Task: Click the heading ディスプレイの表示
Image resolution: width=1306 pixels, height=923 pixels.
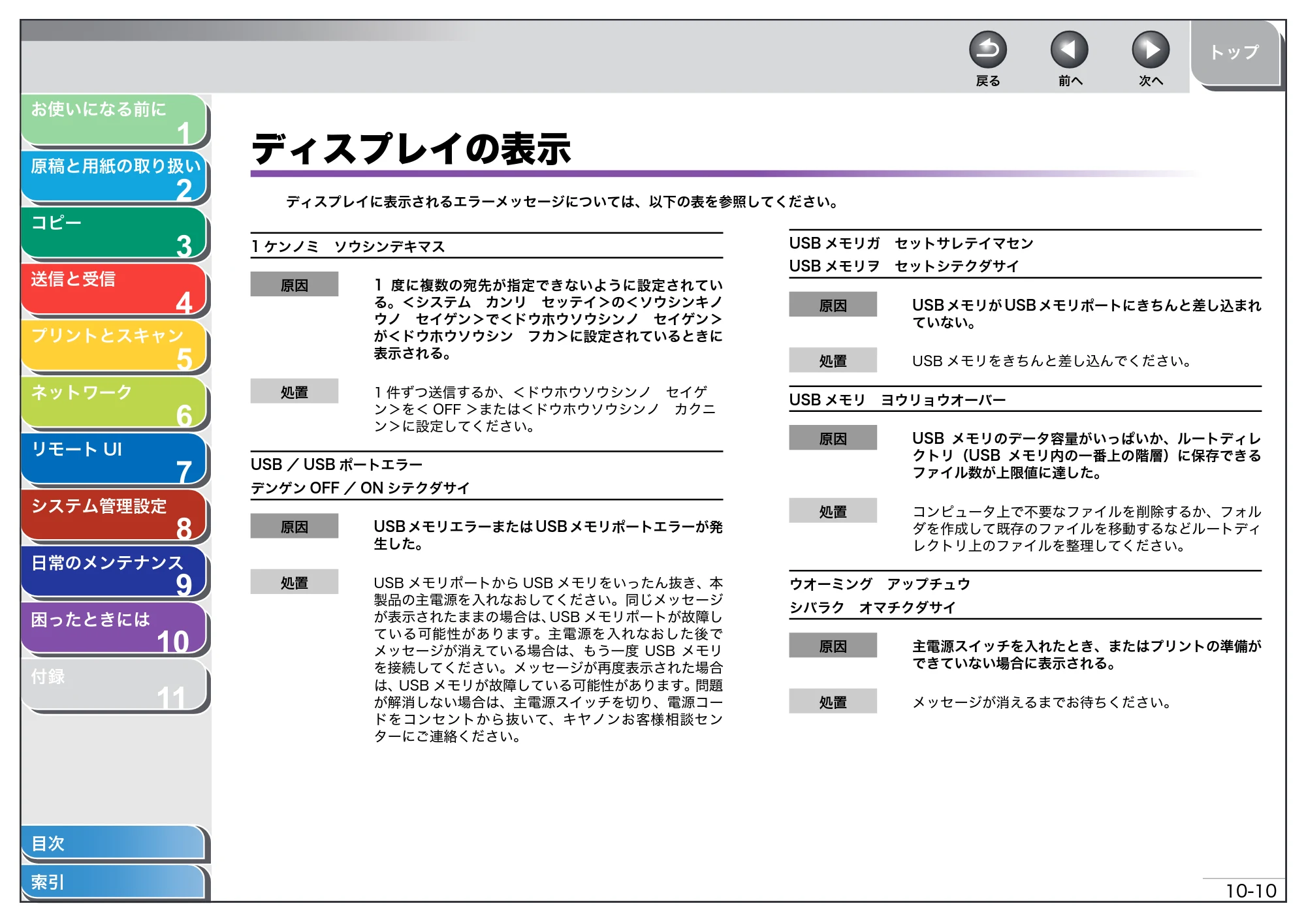Action: click(411, 149)
